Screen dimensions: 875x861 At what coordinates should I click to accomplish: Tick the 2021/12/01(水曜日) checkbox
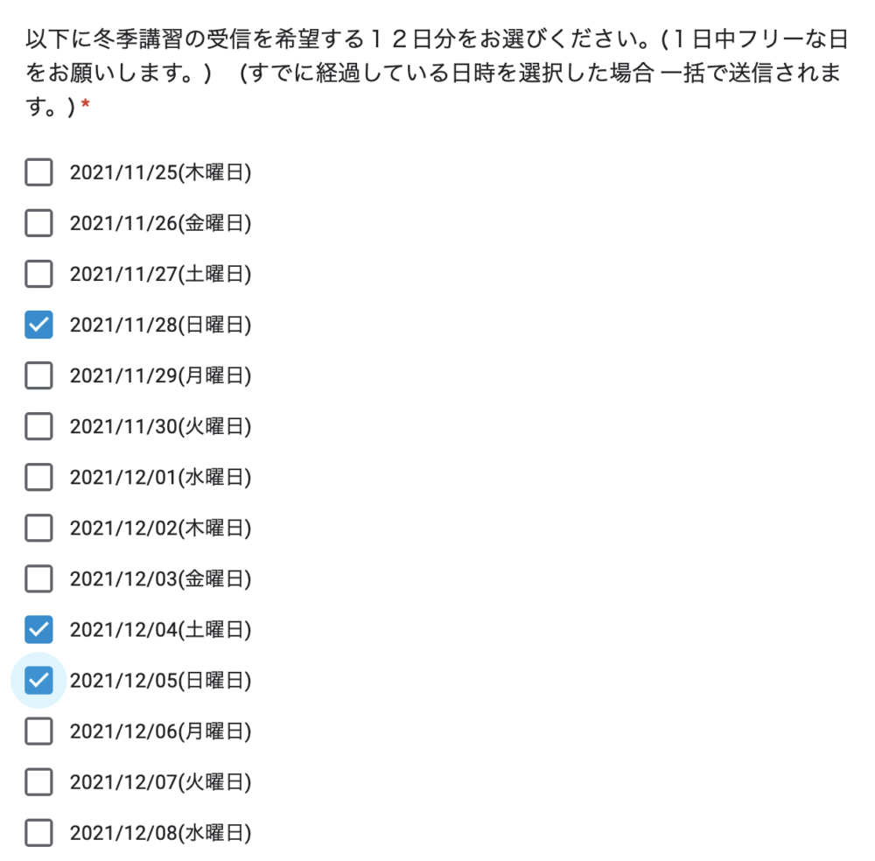tap(38, 477)
